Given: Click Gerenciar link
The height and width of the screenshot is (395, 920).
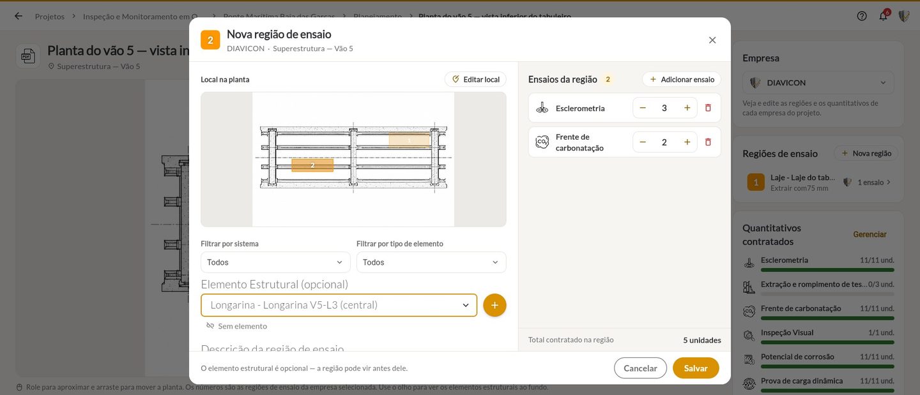Looking at the screenshot, I should (x=870, y=234).
